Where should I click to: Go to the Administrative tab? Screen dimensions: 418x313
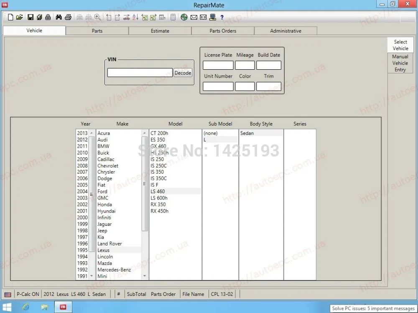(x=285, y=31)
